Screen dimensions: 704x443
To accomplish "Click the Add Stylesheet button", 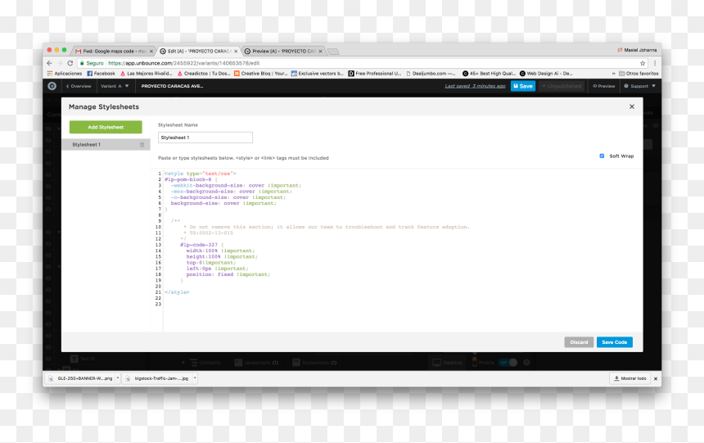I will pyautogui.click(x=106, y=127).
